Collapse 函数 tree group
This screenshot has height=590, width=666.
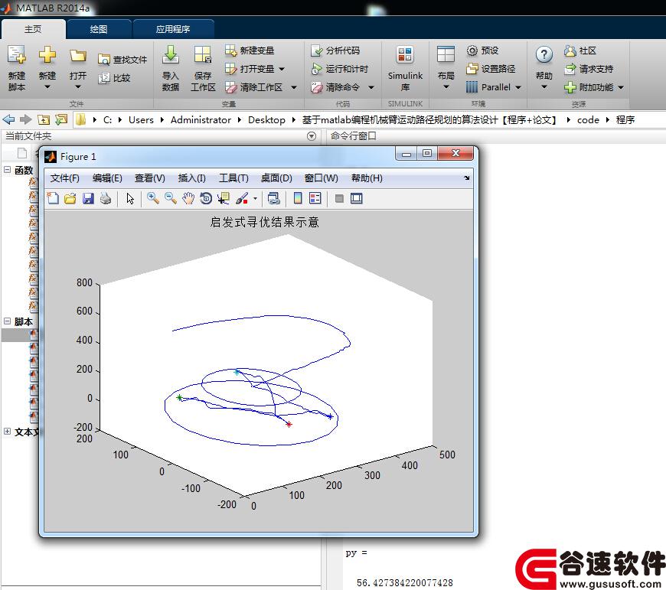(x=7, y=170)
